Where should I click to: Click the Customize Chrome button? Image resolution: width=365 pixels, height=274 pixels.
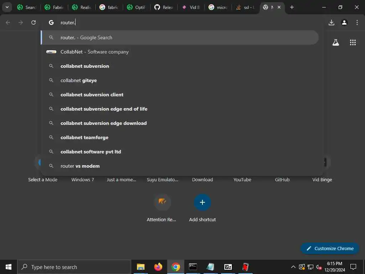point(330,248)
